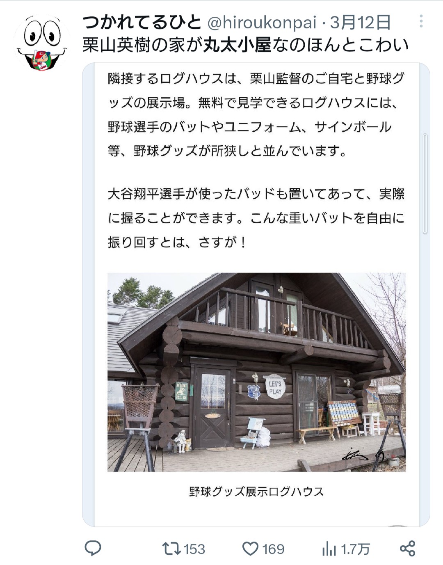
Task: Click the 大谷翔平 paragraph in the image
Action: [x=256, y=218]
